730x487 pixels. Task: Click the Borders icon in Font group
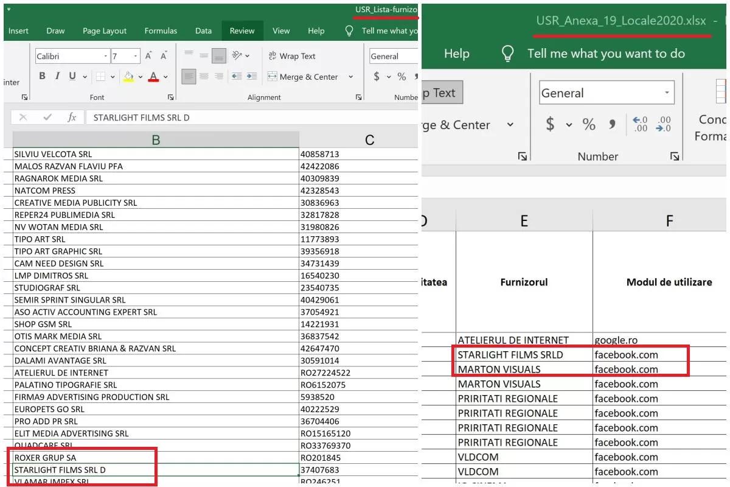coord(100,77)
